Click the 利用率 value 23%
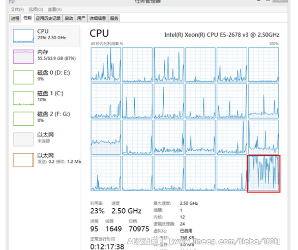The height and width of the screenshot is (250, 298). (97, 211)
